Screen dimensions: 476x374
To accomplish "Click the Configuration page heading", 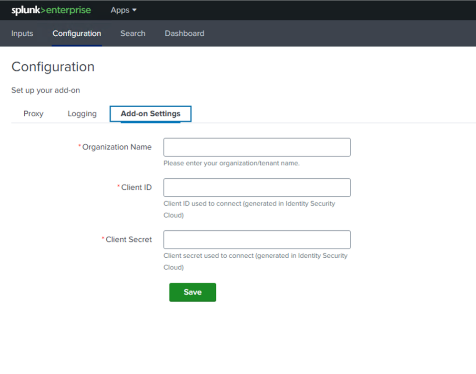I will click(52, 67).
